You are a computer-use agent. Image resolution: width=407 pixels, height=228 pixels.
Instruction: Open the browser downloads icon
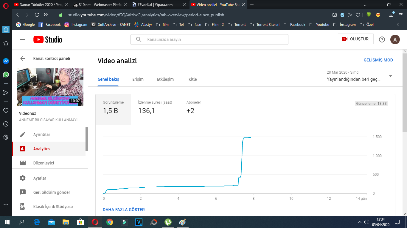(x=391, y=15)
